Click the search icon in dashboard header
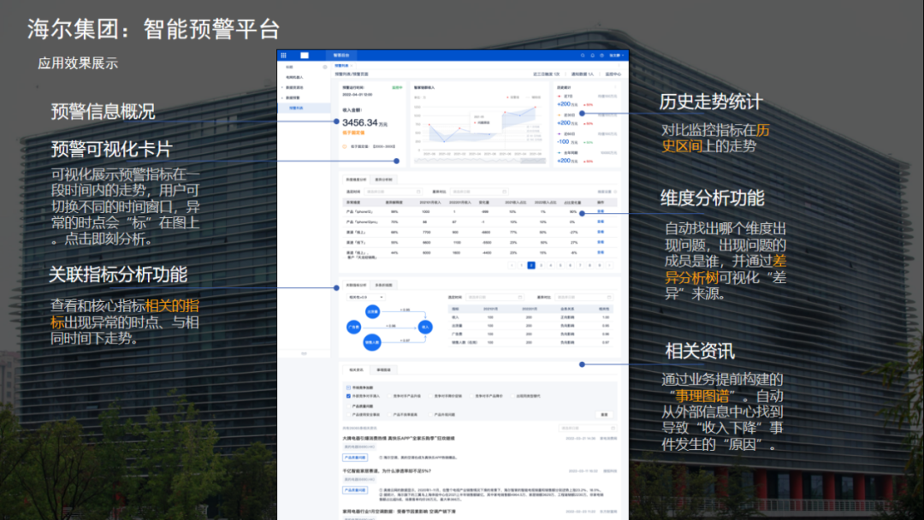The height and width of the screenshot is (520, 924). [583, 56]
